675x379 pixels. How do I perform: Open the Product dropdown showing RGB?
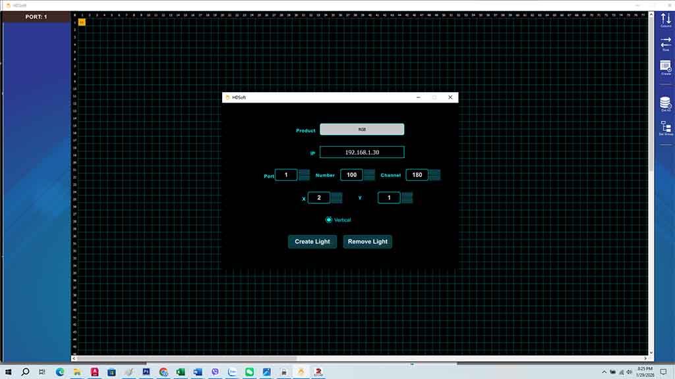(x=362, y=130)
